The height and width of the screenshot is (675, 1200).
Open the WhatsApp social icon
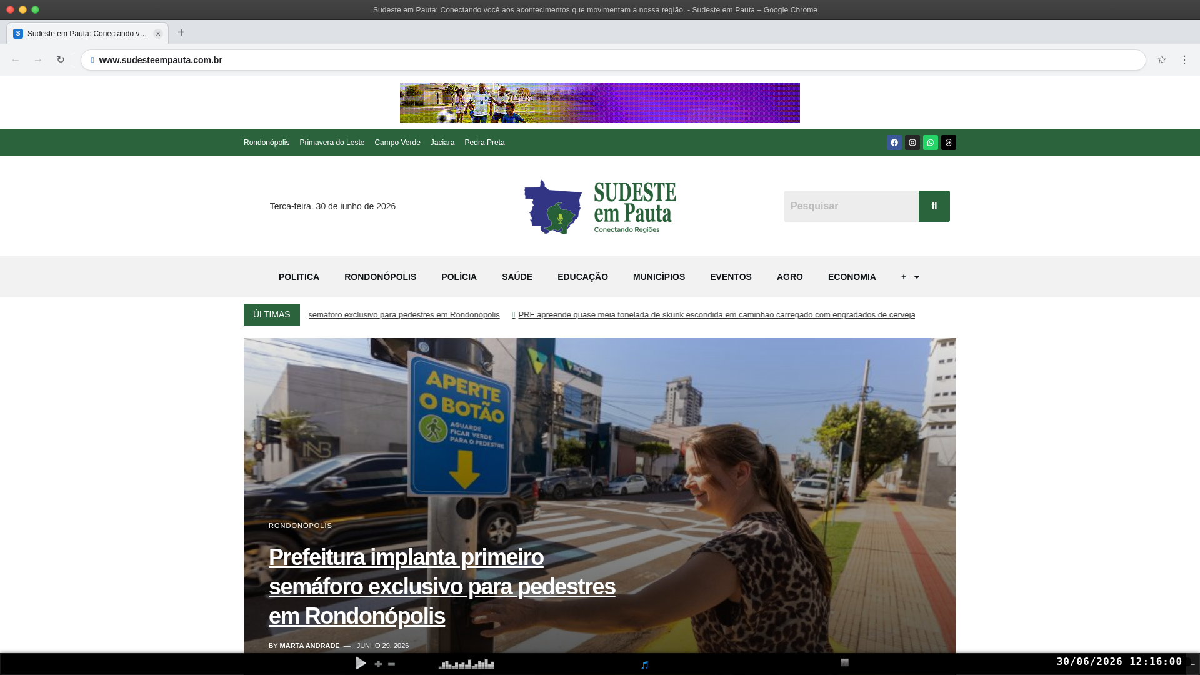point(931,142)
